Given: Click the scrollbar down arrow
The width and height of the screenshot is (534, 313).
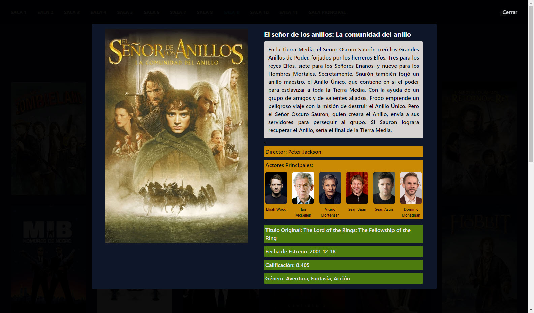Looking at the screenshot, I should [x=531, y=310].
